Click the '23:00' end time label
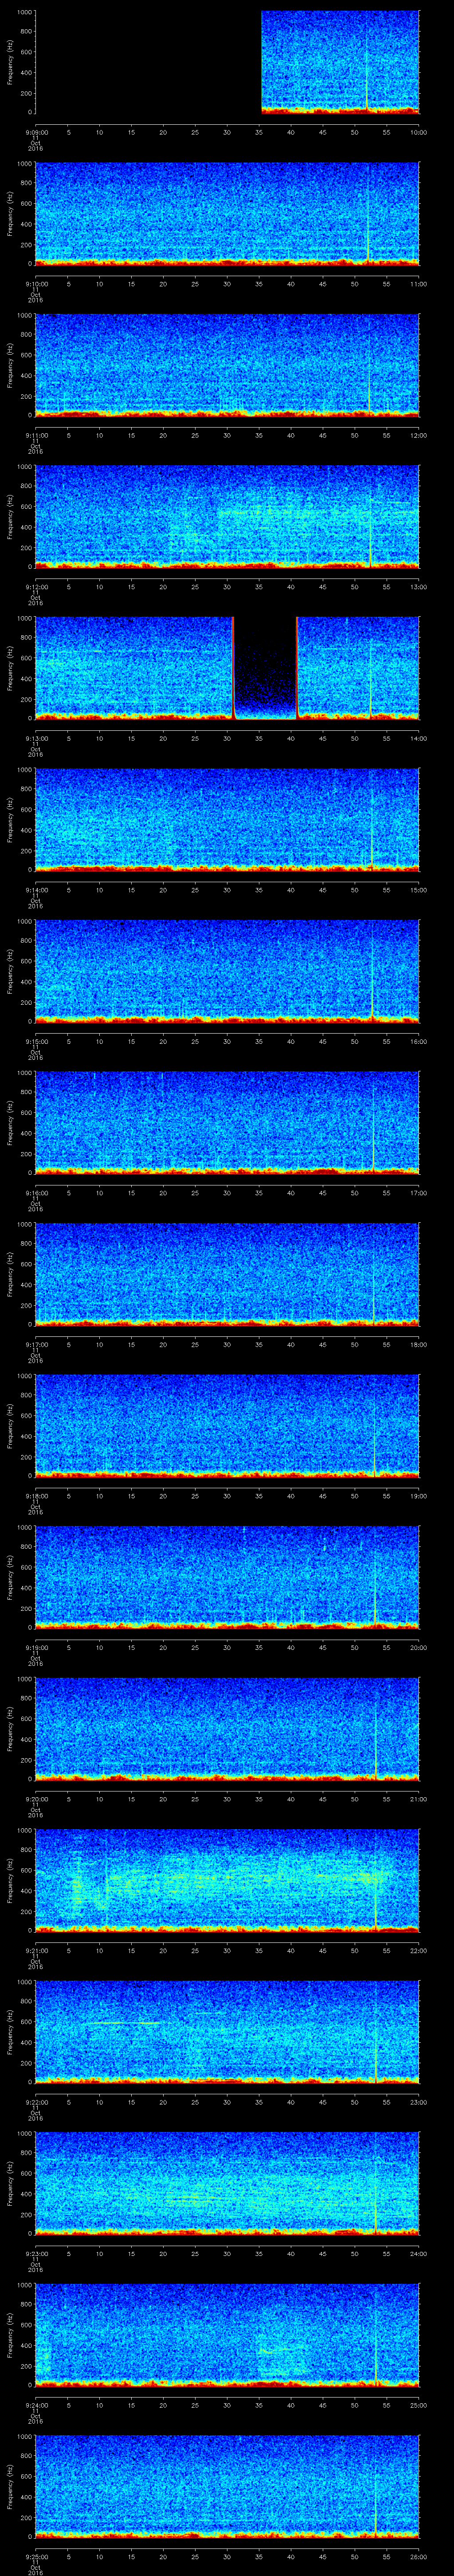Image resolution: width=454 pixels, height=2576 pixels. click(x=419, y=2102)
